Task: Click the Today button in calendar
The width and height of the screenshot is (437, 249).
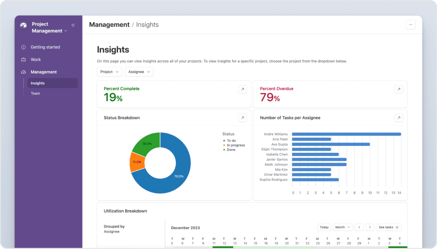Action: (x=324, y=227)
